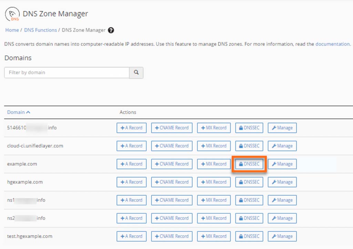Open the DNSSEC lock for hgexample.com
The image size is (353, 249).
coord(249,182)
